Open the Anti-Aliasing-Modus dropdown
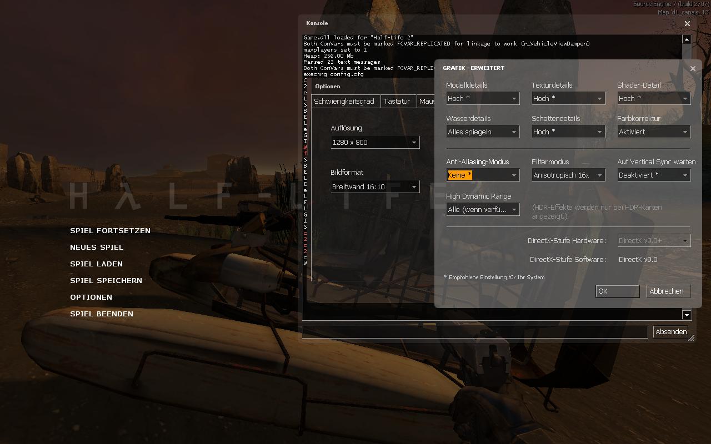 coord(483,175)
